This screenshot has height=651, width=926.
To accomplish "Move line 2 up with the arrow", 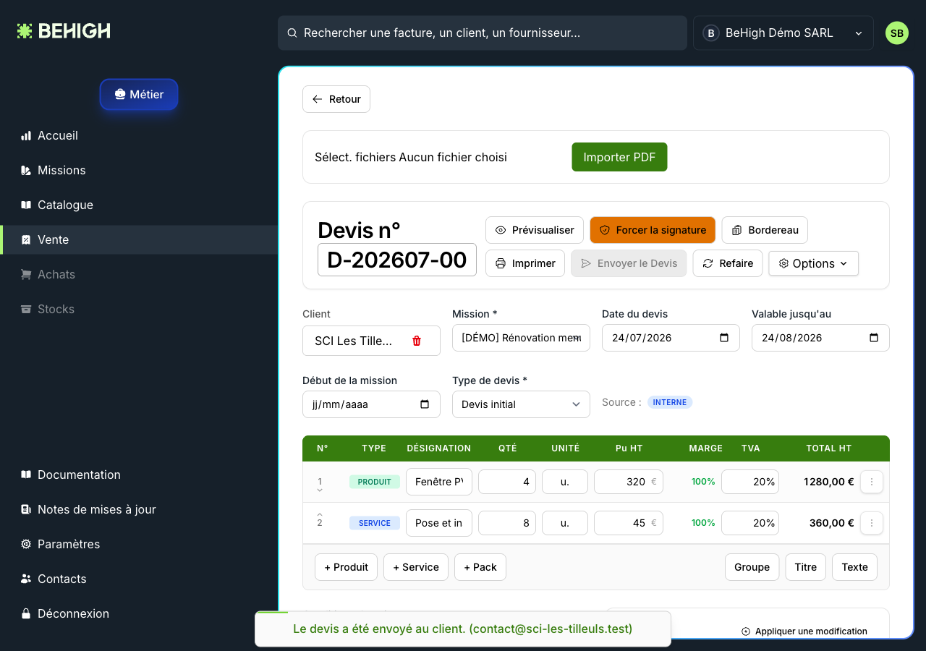I will tap(320, 514).
